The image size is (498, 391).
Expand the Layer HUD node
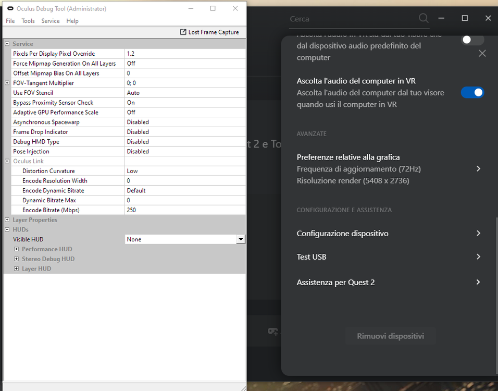pos(16,268)
